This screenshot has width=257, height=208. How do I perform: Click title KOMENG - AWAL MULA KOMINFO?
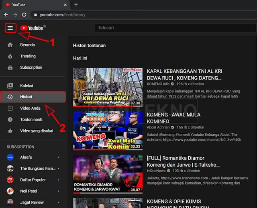[173, 118]
